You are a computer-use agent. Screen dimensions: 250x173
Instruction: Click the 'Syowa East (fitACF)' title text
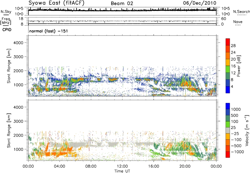point(56,3)
